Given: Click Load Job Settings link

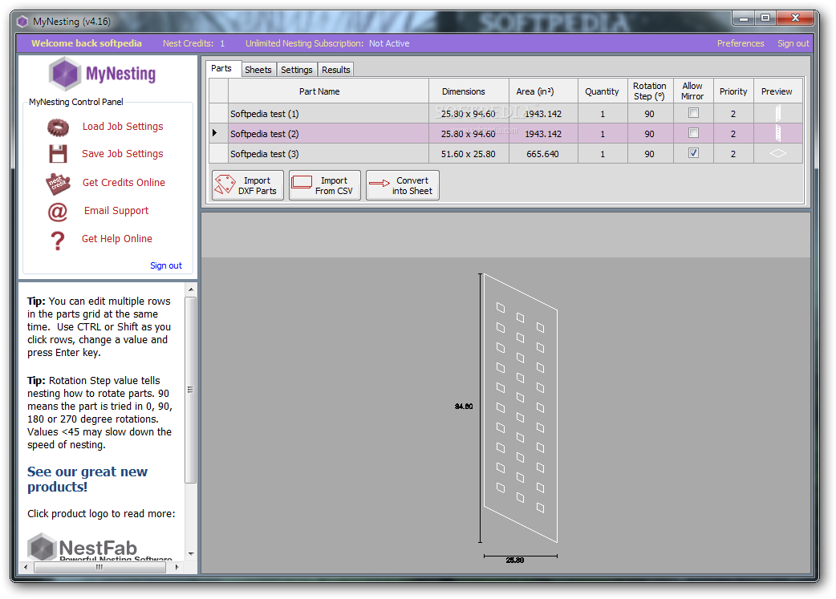Looking at the screenshot, I should click(123, 127).
